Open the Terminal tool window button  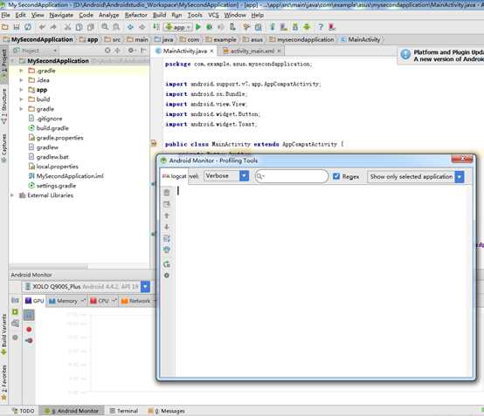pos(124,411)
